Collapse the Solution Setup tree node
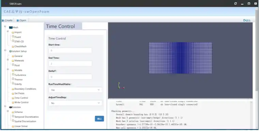259x131 pixels. (x=5, y=50)
